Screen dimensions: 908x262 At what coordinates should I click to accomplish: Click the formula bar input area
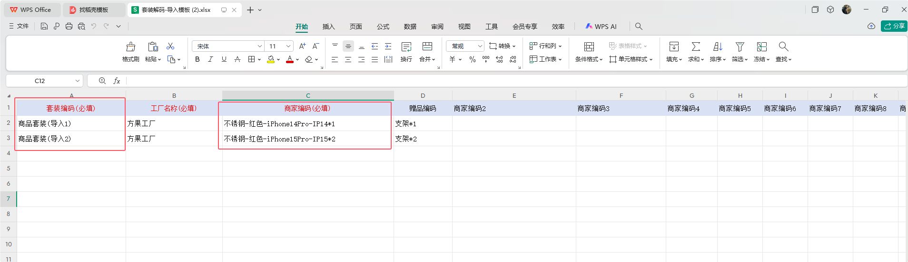(x=516, y=81)
